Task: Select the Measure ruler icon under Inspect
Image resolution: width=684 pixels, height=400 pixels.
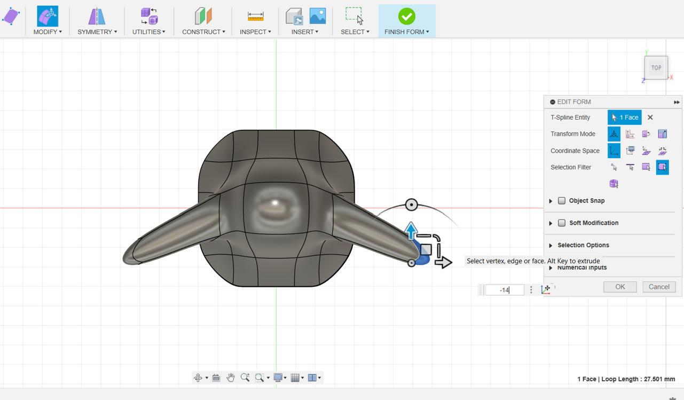Action: tap(256, 17)
